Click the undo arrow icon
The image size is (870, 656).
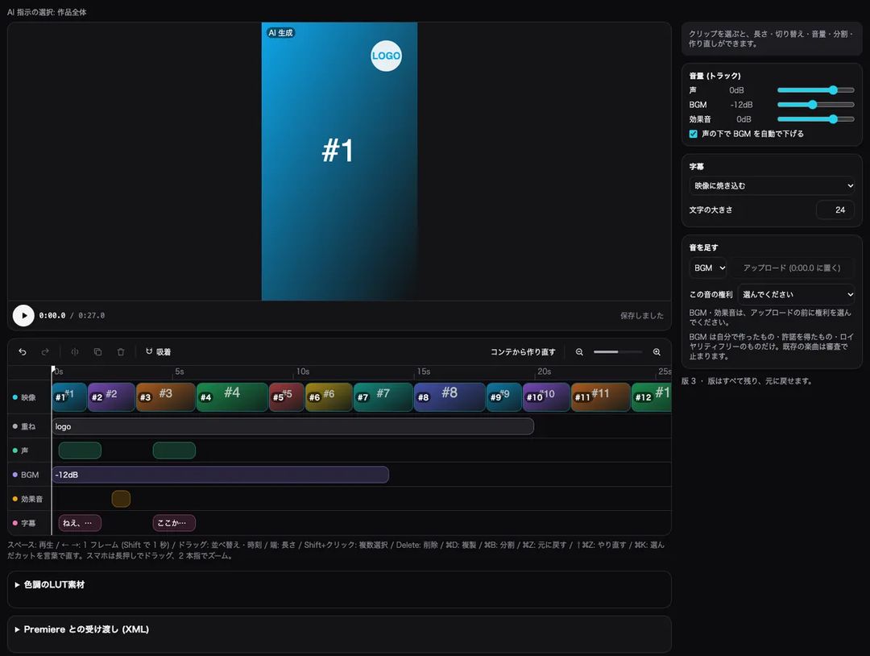click(x=23, y=352)
